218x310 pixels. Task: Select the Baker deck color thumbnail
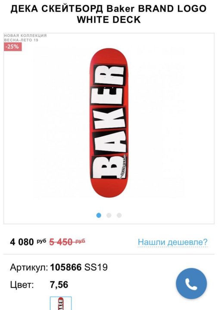click(61, 303)
